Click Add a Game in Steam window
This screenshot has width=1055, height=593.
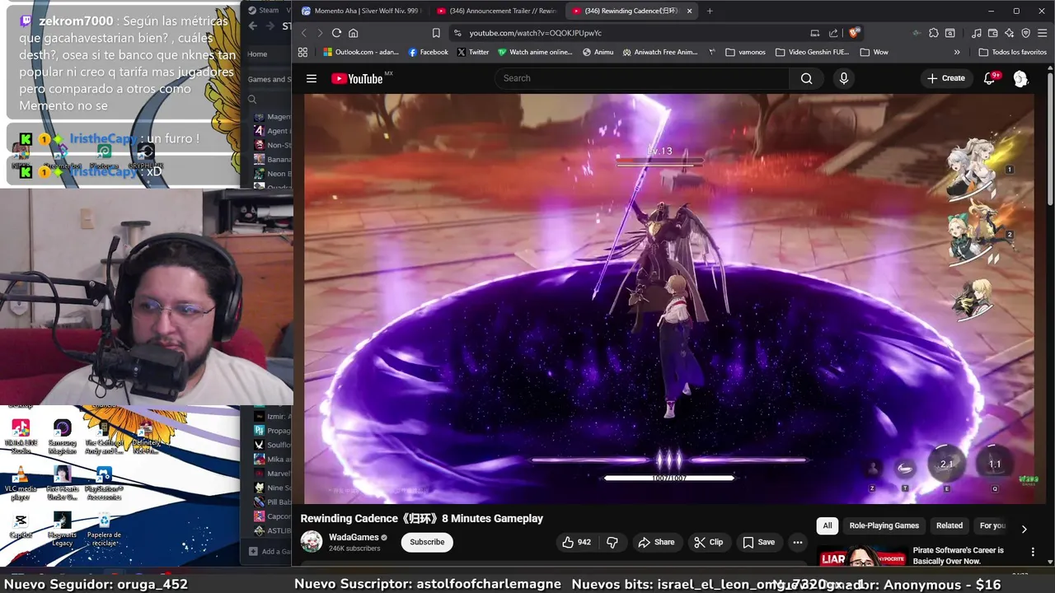click(x=270, y=551)
